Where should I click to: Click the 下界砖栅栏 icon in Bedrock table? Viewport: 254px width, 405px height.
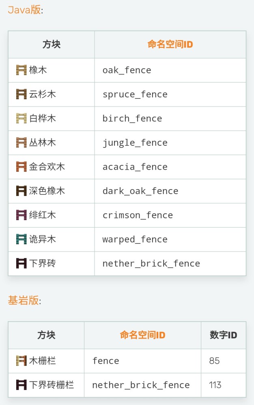pyautogui.click(x=21, y=385)
